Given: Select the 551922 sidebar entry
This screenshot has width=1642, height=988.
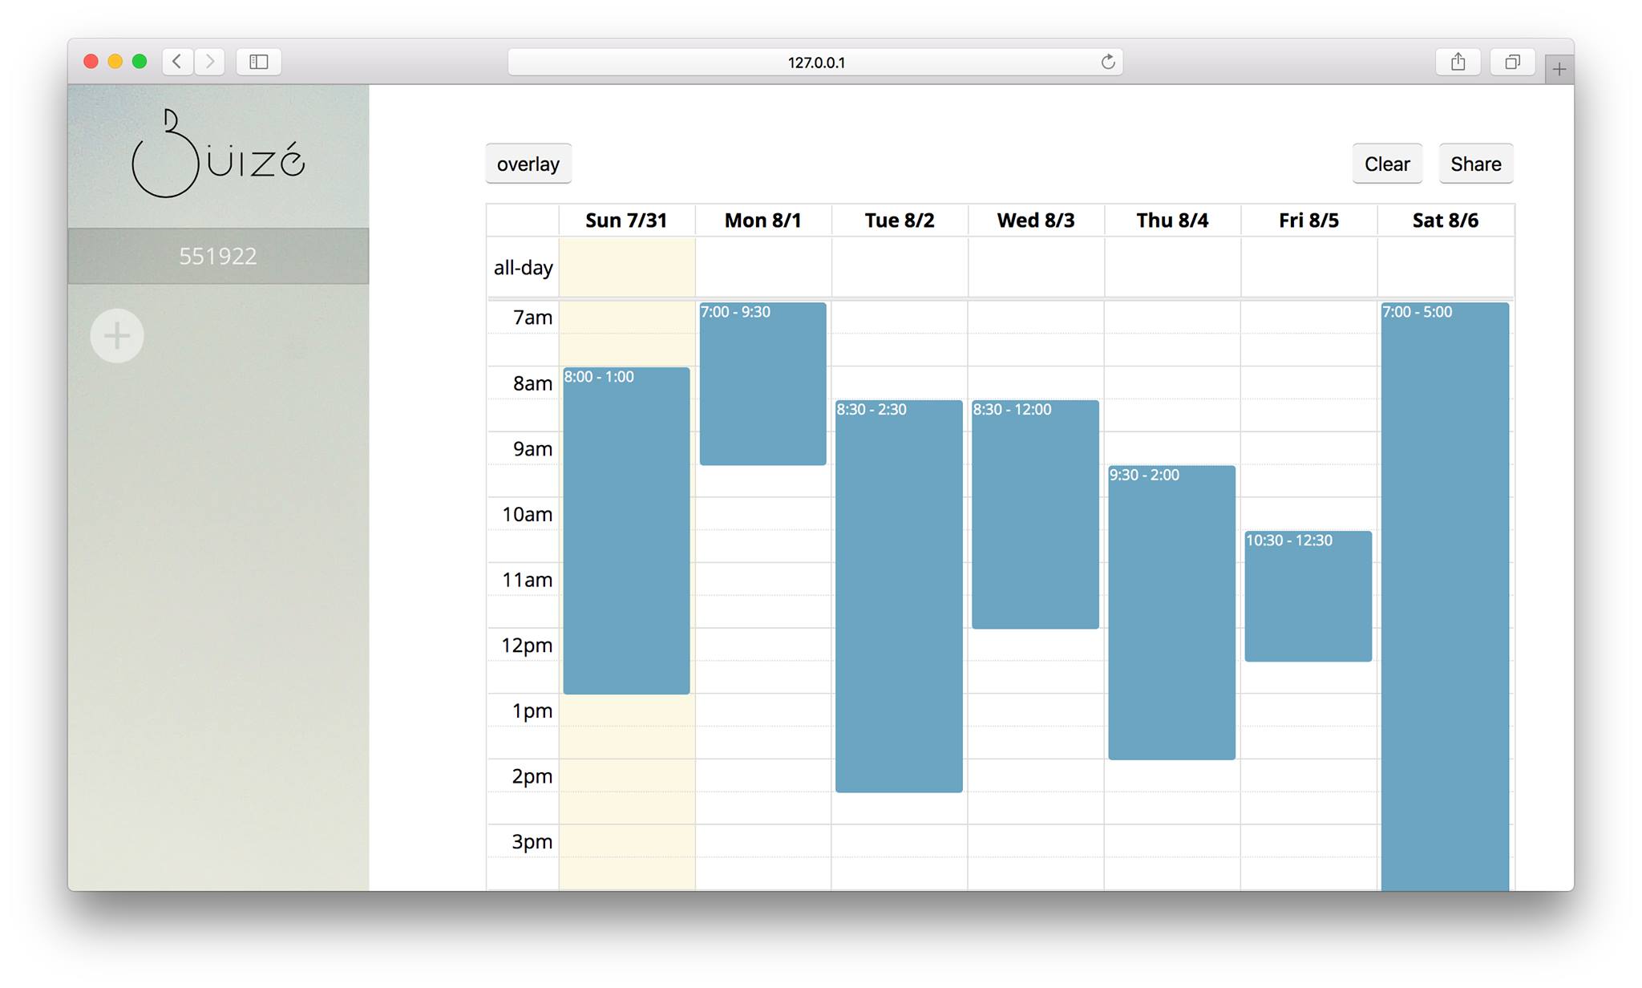Looking at the screenshot, I should click(x=218, y=256).
